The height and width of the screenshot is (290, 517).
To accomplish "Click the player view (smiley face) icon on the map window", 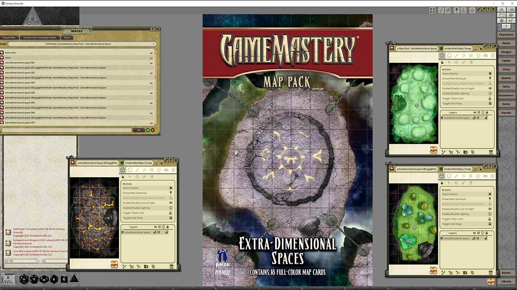I will pos(157,163).
